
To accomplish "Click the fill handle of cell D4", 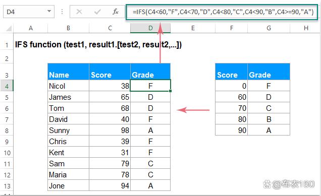I will [171, 91].
